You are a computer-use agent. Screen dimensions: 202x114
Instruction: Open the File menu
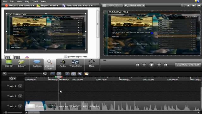pos(5,1)
